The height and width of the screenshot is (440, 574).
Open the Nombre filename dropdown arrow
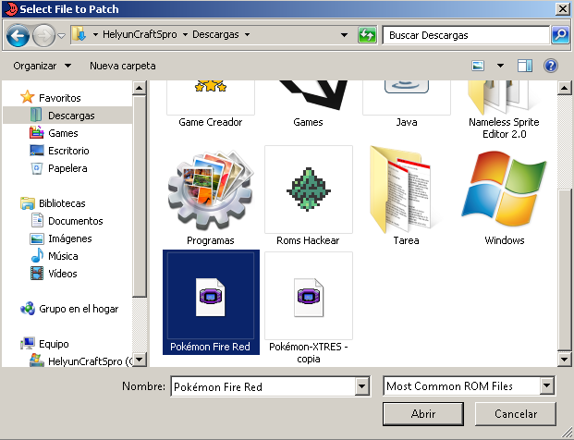point(361,386)
